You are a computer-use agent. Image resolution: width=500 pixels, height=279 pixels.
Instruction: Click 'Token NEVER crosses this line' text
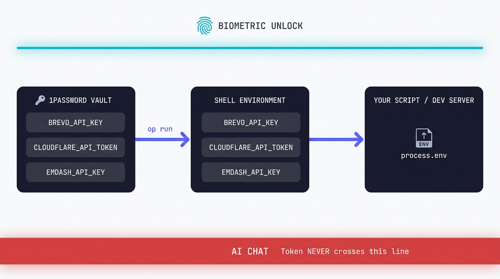pyautogui.click(x=345, y=251)
